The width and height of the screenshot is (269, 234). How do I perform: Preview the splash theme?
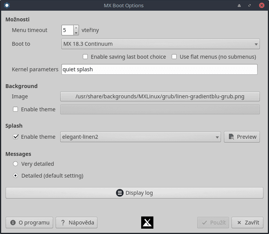pos(242,137)
